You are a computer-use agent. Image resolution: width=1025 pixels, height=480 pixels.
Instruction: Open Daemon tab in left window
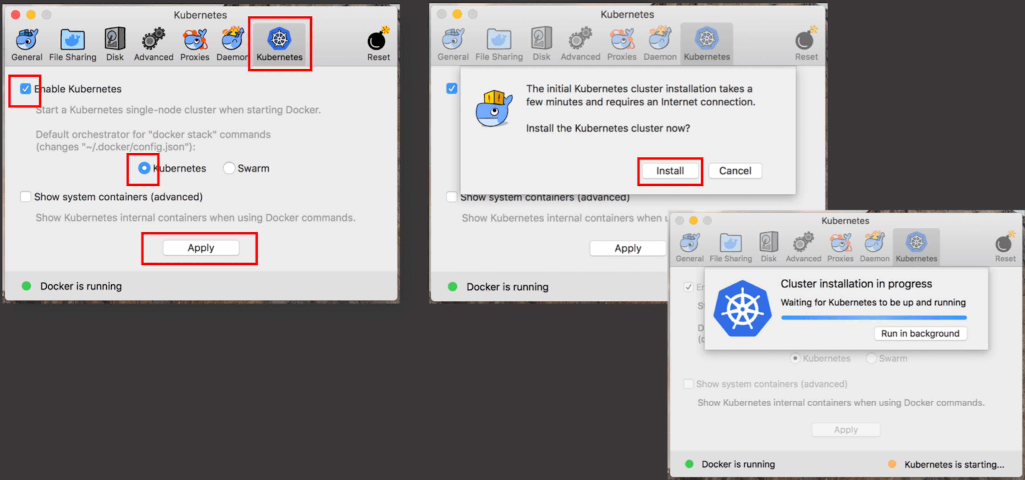click(x=232, y=44)
